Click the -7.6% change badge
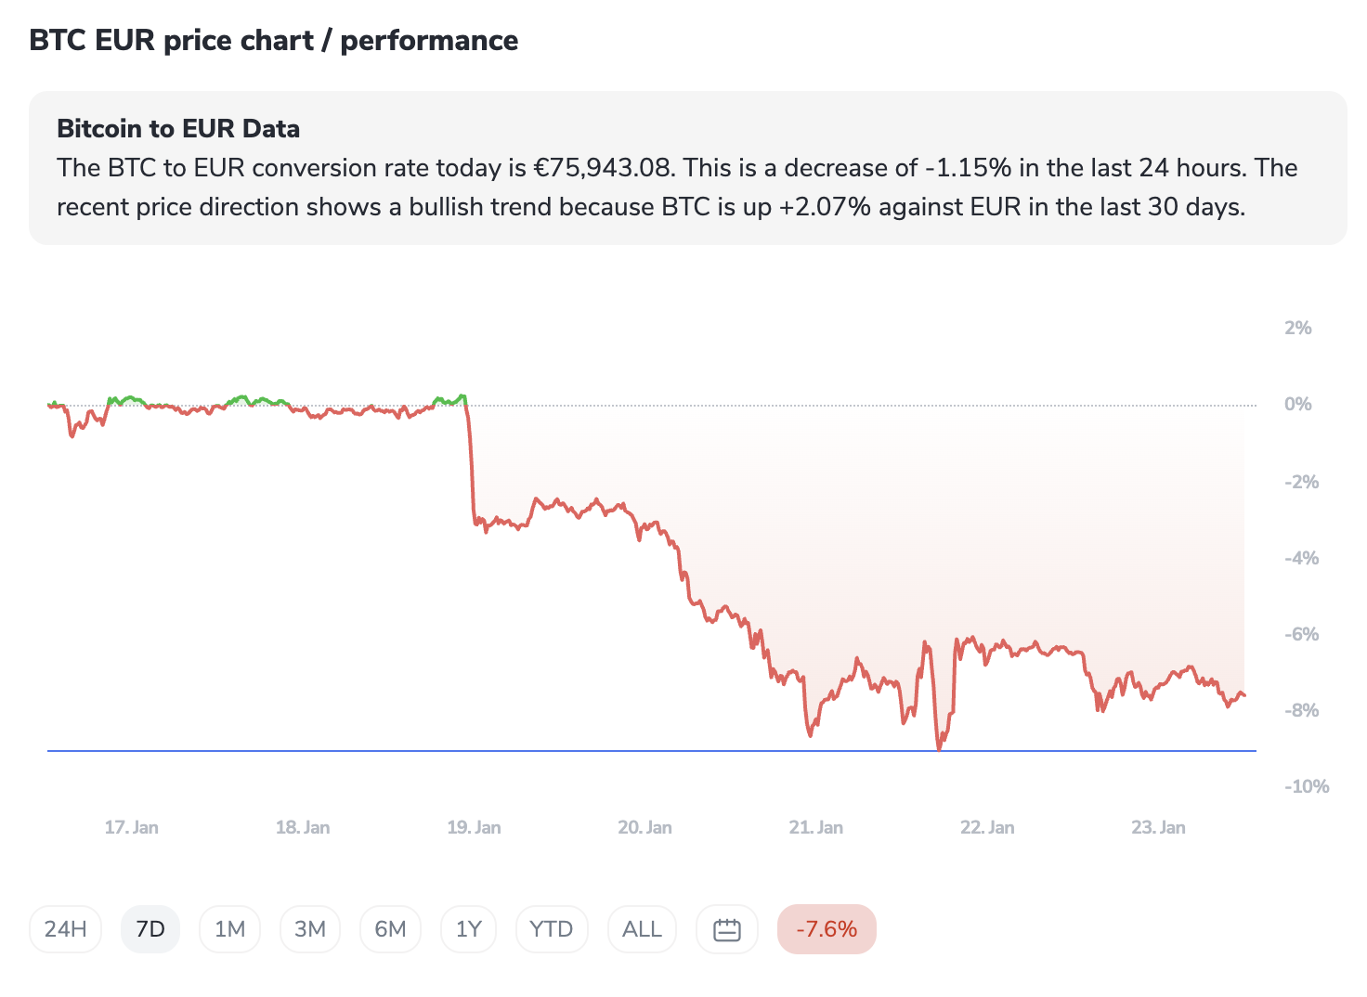The width and height of the screenshot is (1367, 997). 827,929
